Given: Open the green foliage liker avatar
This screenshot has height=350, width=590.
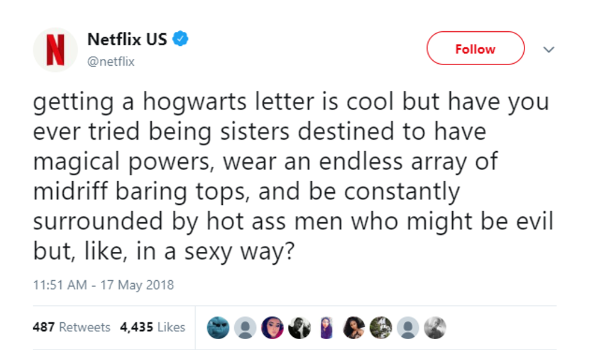Looking at the screenshot, I should coord(381,327).
